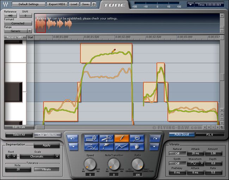Click horizontal scroll left arrow under editor
229x180 pixels.
tap(205, 127)
